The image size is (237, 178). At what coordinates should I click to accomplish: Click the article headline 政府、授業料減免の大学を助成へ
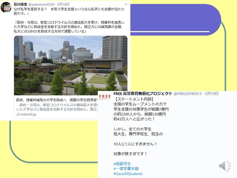point(41,100)
